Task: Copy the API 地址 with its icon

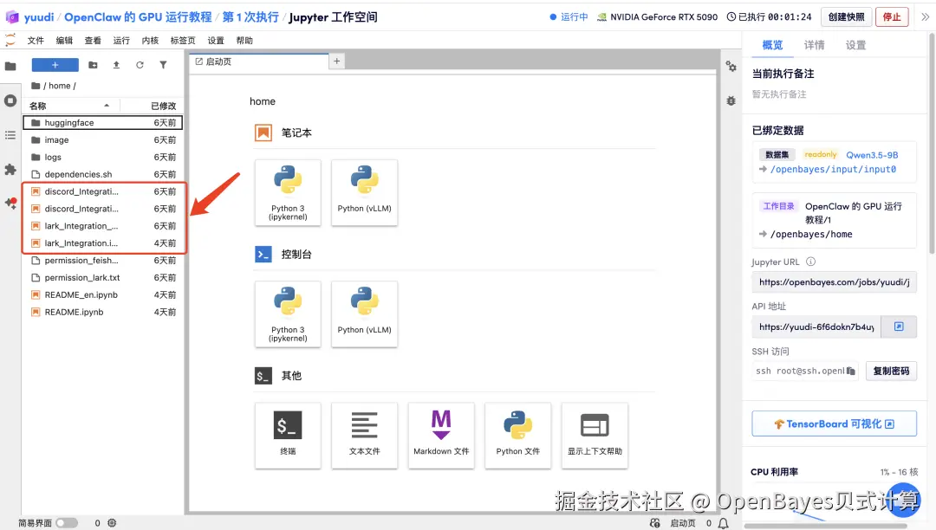Action: click(x=899, y=326)
